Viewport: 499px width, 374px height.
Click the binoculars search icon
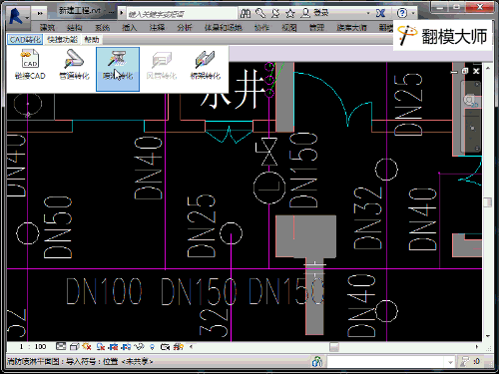point(246,13)
